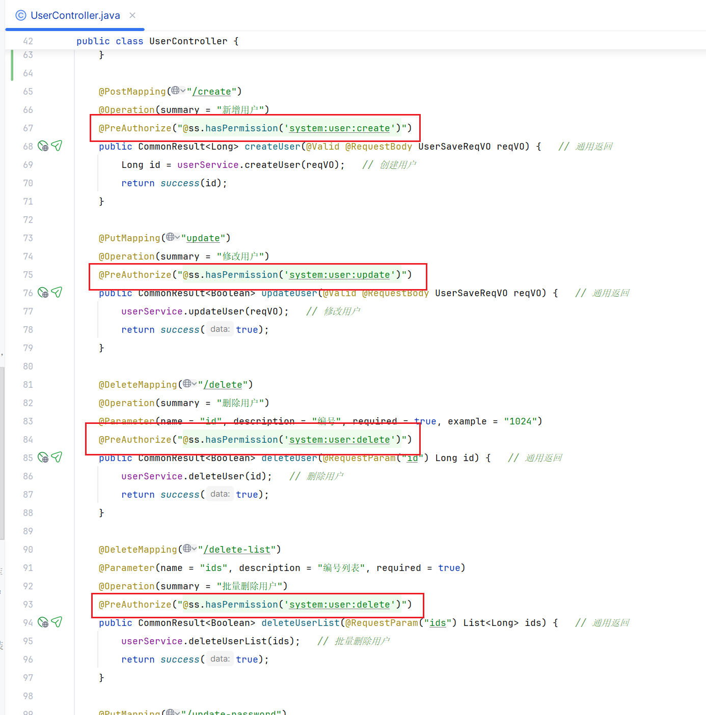Click the "id" RequestParam reference in deleteUser
This screenshot has height=715, width=706.
point(413,458)
